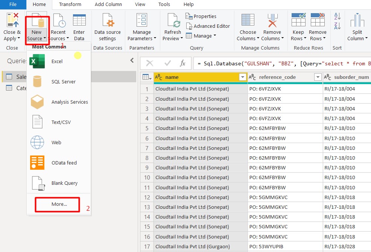
Task: Confirm formula with checkmark icon
Action: tap(167, 63)
